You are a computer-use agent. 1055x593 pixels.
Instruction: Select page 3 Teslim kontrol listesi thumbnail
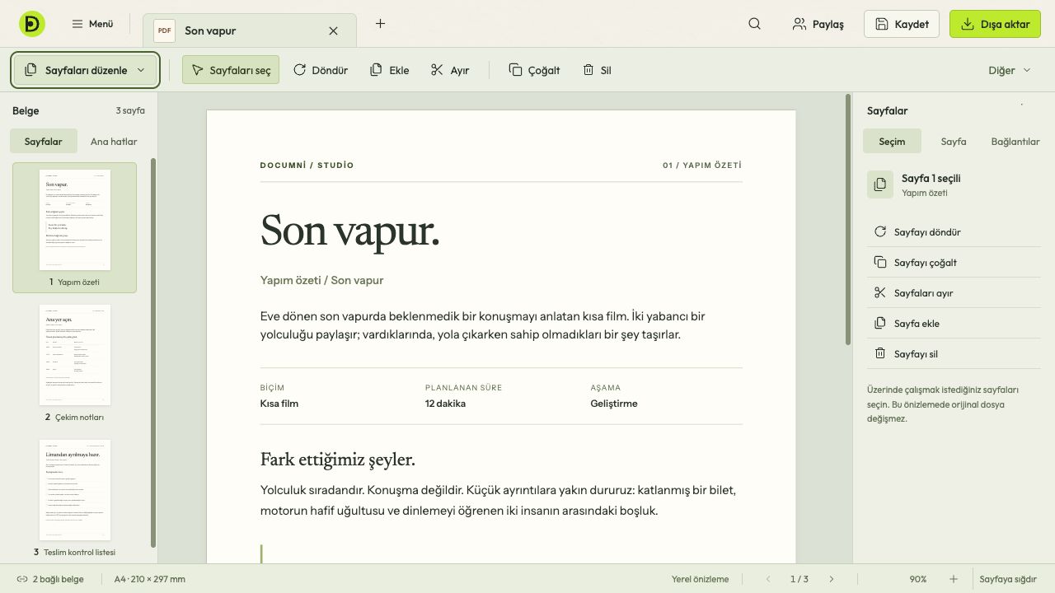(74, 498)
